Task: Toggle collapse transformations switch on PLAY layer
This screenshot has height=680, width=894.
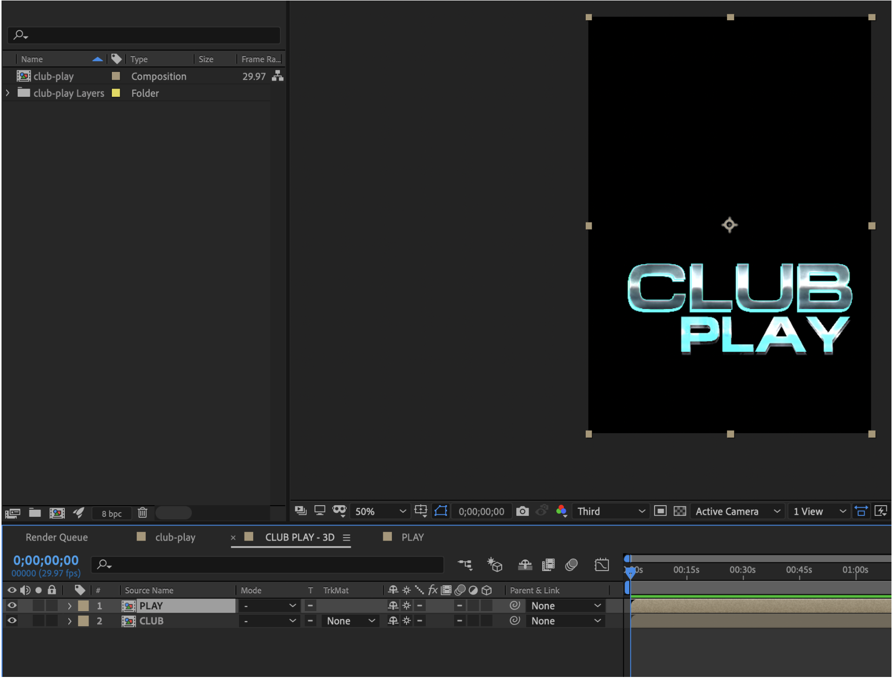Action: [407, 606]
